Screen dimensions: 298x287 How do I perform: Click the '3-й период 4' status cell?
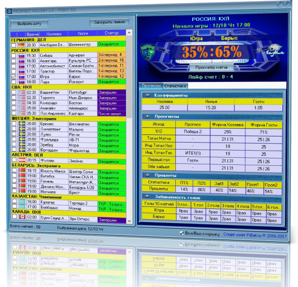tap(111, 55)
